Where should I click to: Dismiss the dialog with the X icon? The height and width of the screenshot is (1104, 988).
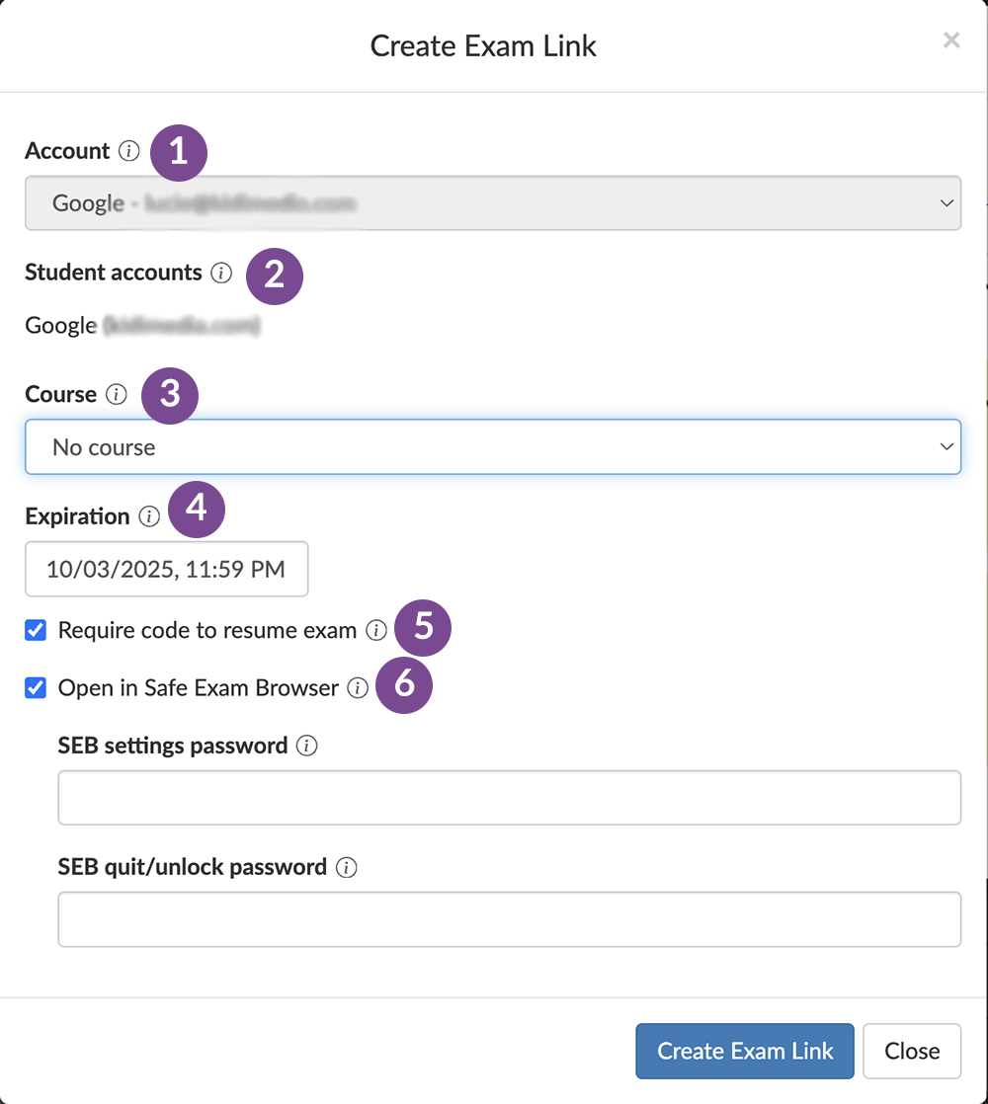[950, 39]
